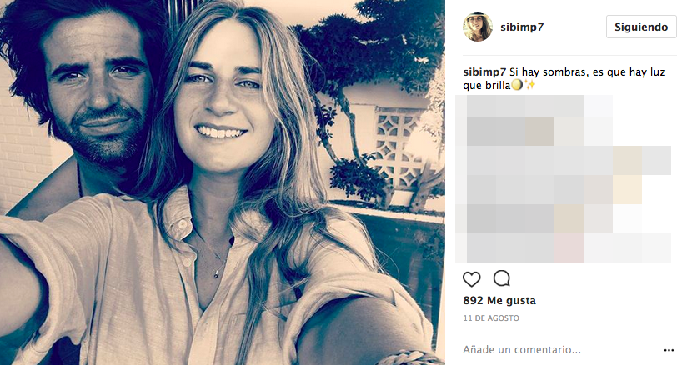Viewport: 687px width, 365px height.
Task: Open the three-dot more options menu
Action: pyautogui.click(x=668, y=350)
